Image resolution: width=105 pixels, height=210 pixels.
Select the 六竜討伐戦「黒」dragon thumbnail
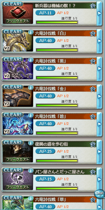[x=18, y=68]
